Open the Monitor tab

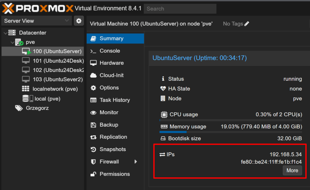point(115,112)
